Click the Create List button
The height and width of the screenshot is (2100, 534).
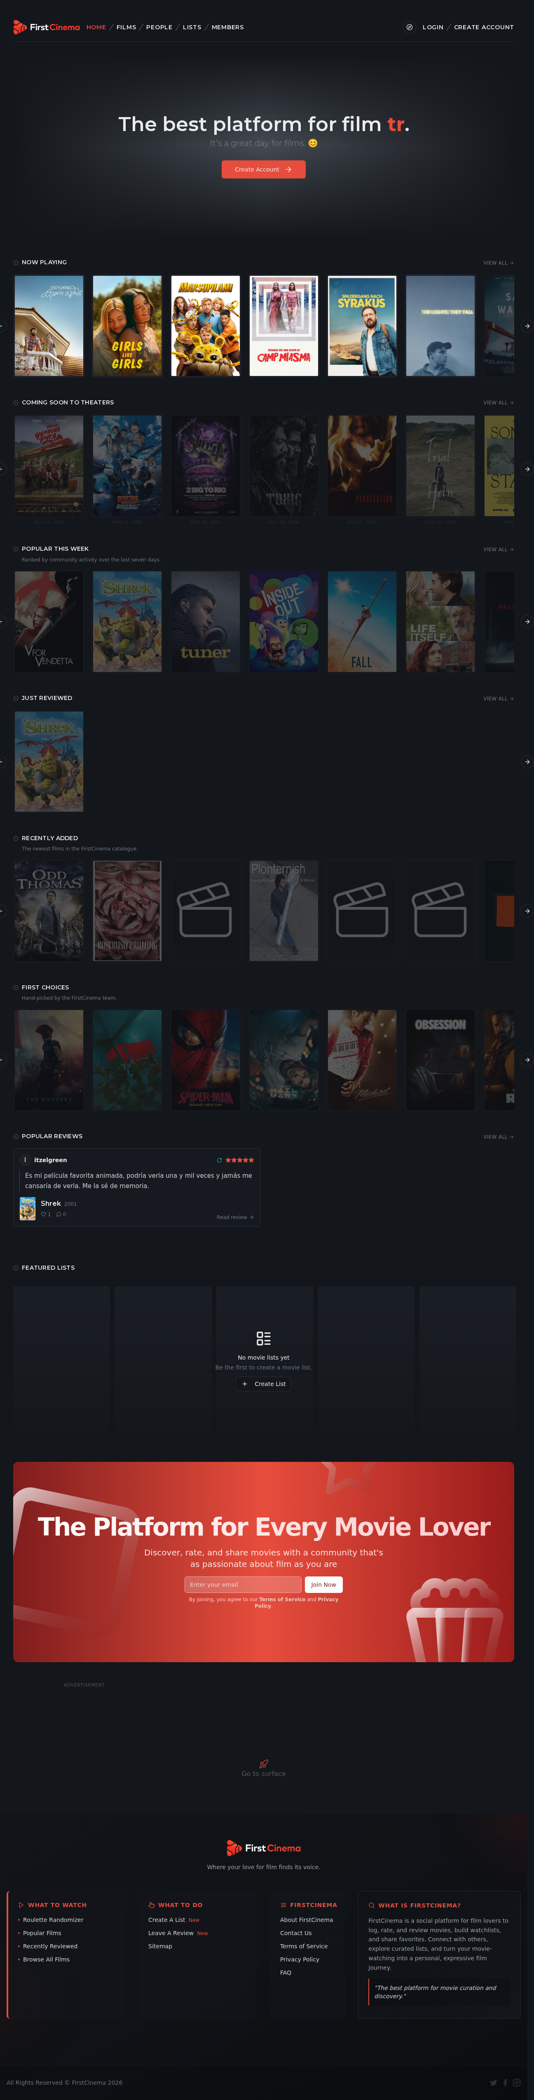(x=263, y=1384)
